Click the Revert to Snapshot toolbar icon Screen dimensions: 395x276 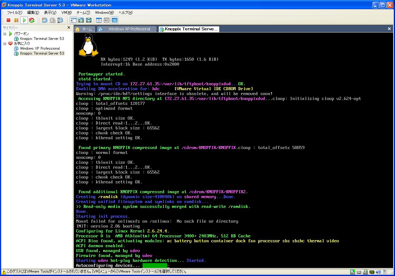click(53, 20)
